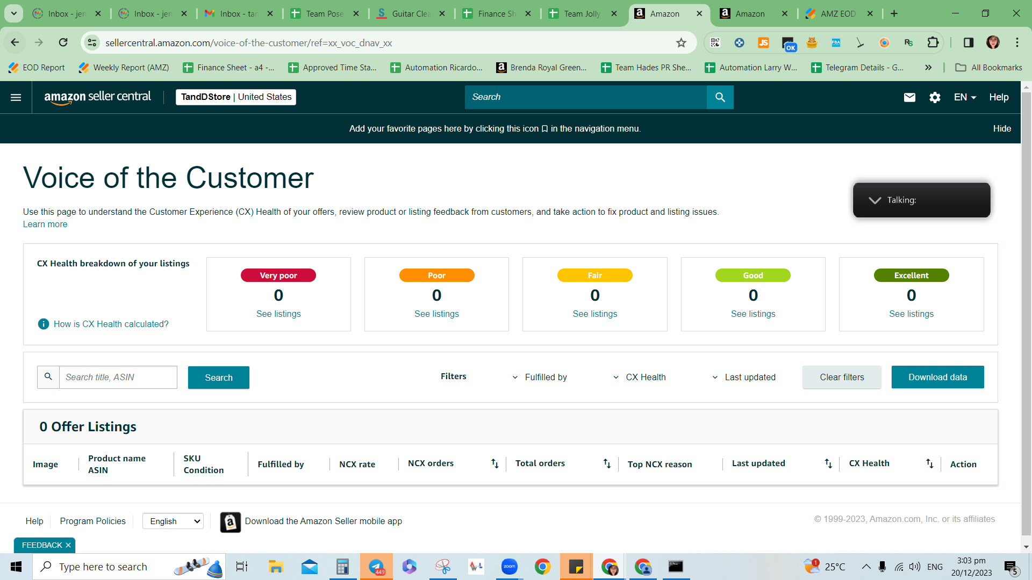Image resolution: width=1032 pixels, height=580 pixels.
Task: Open the settings gear in Seller Central
Action: [935, 97]
